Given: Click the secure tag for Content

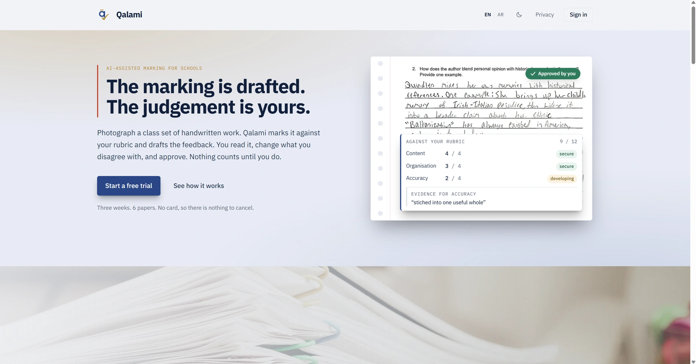Looking at the screenshot, I should pyautogui.click(x=566, y=154).
